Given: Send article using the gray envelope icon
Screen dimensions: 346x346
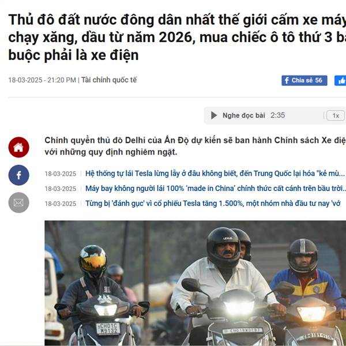Looking at the screenshot, I should click(19, 202).
